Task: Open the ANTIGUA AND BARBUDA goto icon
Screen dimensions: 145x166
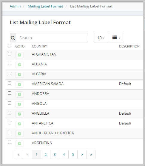Action: tap(19, 134)
